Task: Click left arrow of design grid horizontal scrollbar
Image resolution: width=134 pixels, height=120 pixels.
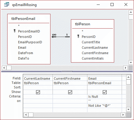Action: [26, 115]
